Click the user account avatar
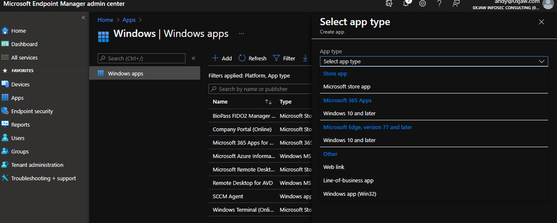Image resolution: width=557 pixels, height=223 pixels. (x=548, y=3)
